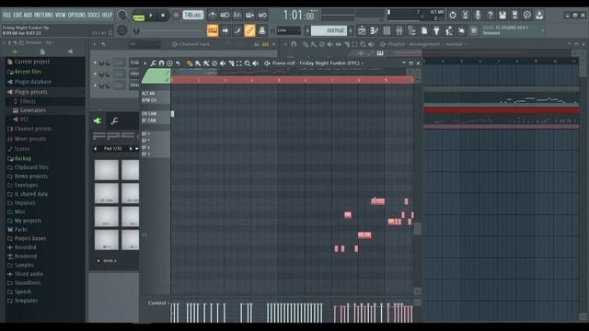The image size is (589, 331).
Task: Select the piano roll Paint brush tool
Action: pos(198,63)
